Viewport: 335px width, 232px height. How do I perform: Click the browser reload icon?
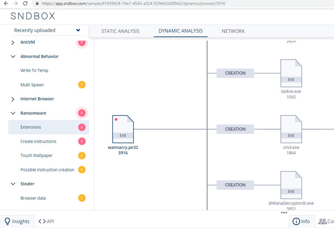click(25, 3)
